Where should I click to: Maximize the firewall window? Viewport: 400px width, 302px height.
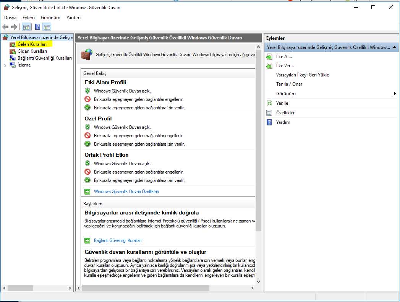pos(373,7)
